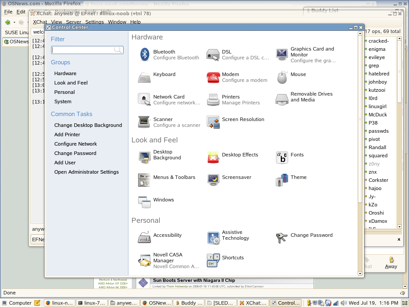The height and width of the screenshot is (307, 409).
Task: Select System group in sidebar
Action: coord(63,101)
